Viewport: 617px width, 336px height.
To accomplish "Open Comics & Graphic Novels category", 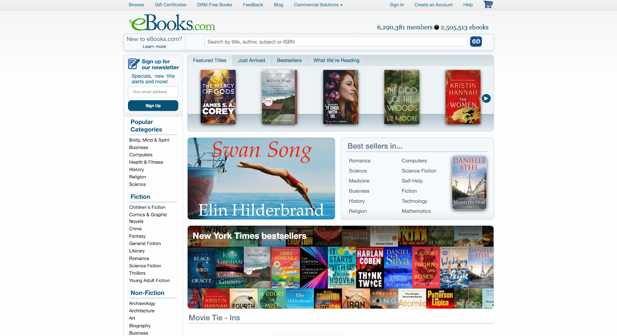I will [x=148, y=218].
